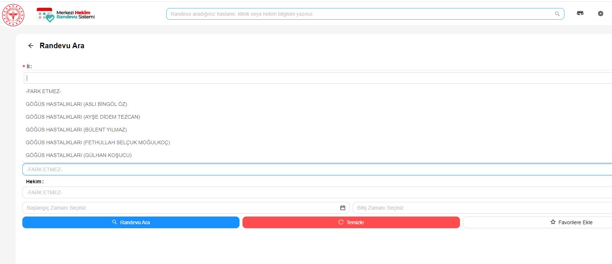Go back using the left arrow icon
612x264 pixels.
[x=31, y=46]
